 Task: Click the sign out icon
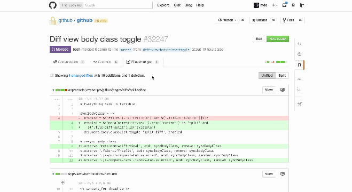click(x=302, y=5)
